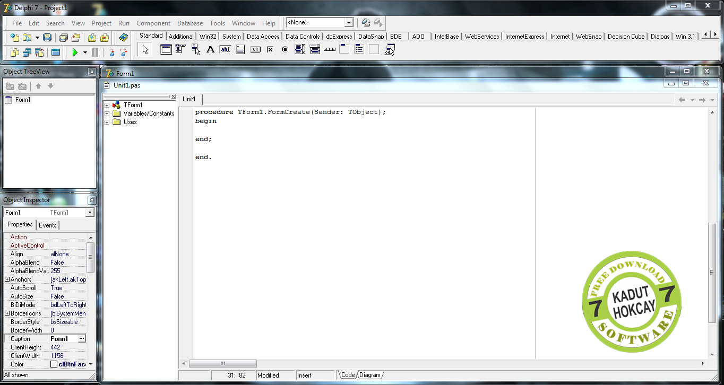Click the Open file toolbar icon
Viewport: 724px width, 385px height.
click(x=27, y=38)
